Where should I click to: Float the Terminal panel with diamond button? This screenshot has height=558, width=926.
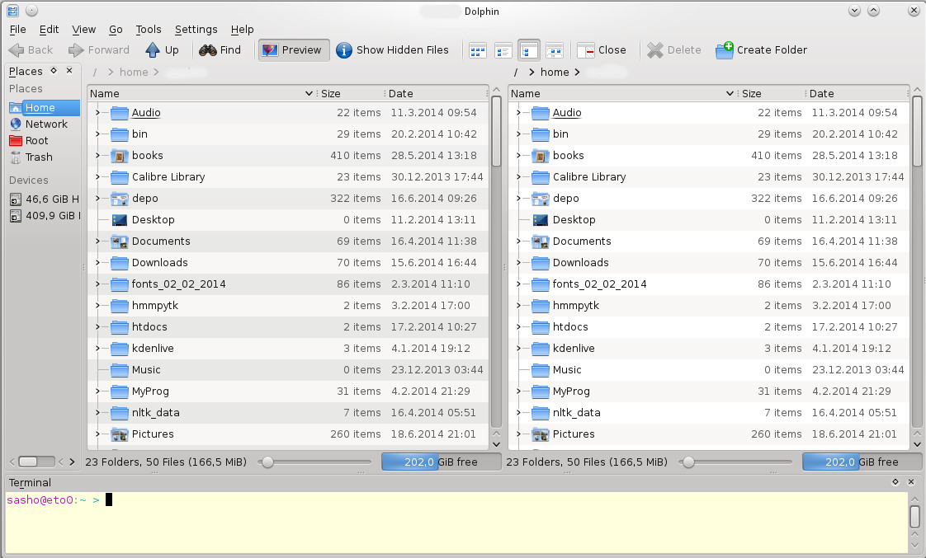pyautogui.click(x=895, y=482)
